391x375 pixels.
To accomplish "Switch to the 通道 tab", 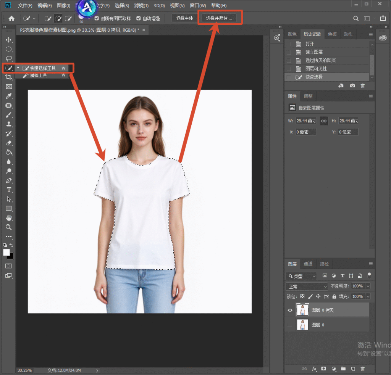I will (308, 264).
